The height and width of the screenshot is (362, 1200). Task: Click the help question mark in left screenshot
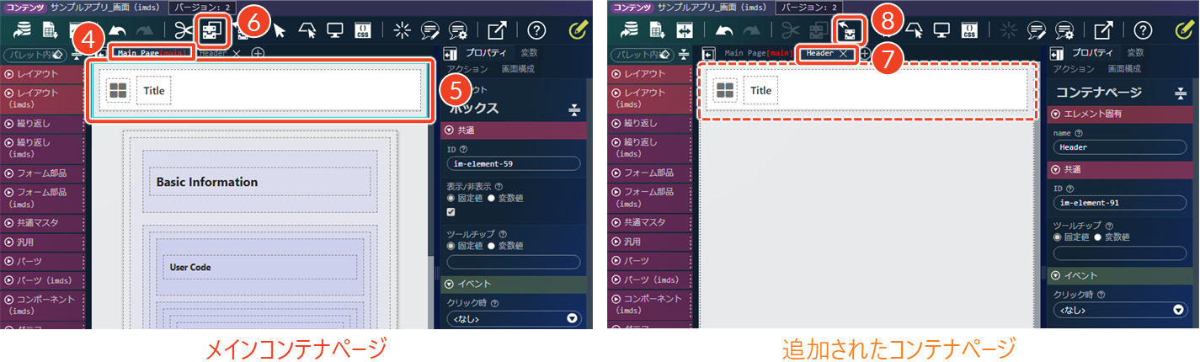pos(536,30)
